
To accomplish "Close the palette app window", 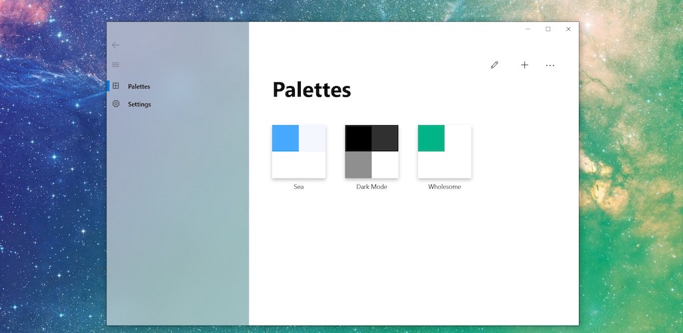I will tap(568, 29).
